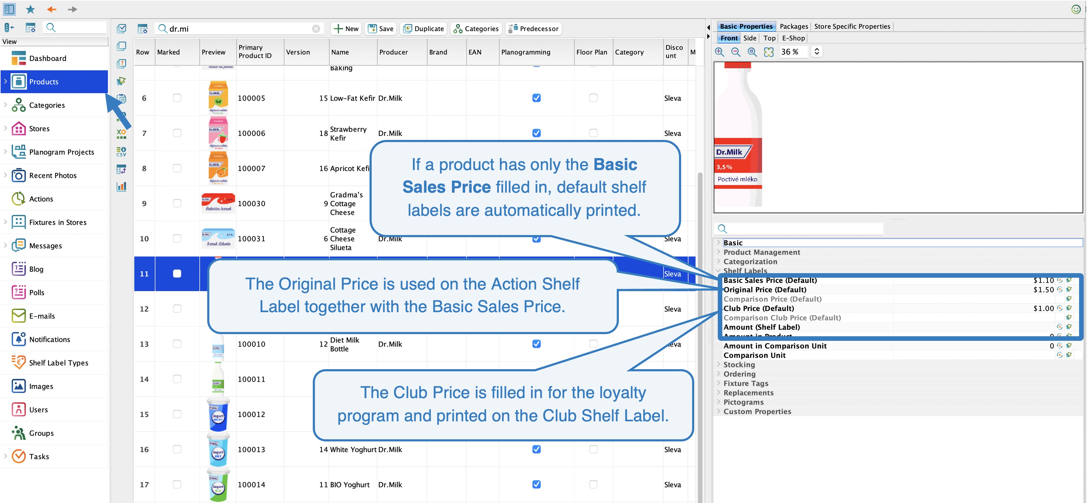The width and height of the screenshot is (1087, 503).
Task: Switch to the Side view tab
Action: (750, 38)
